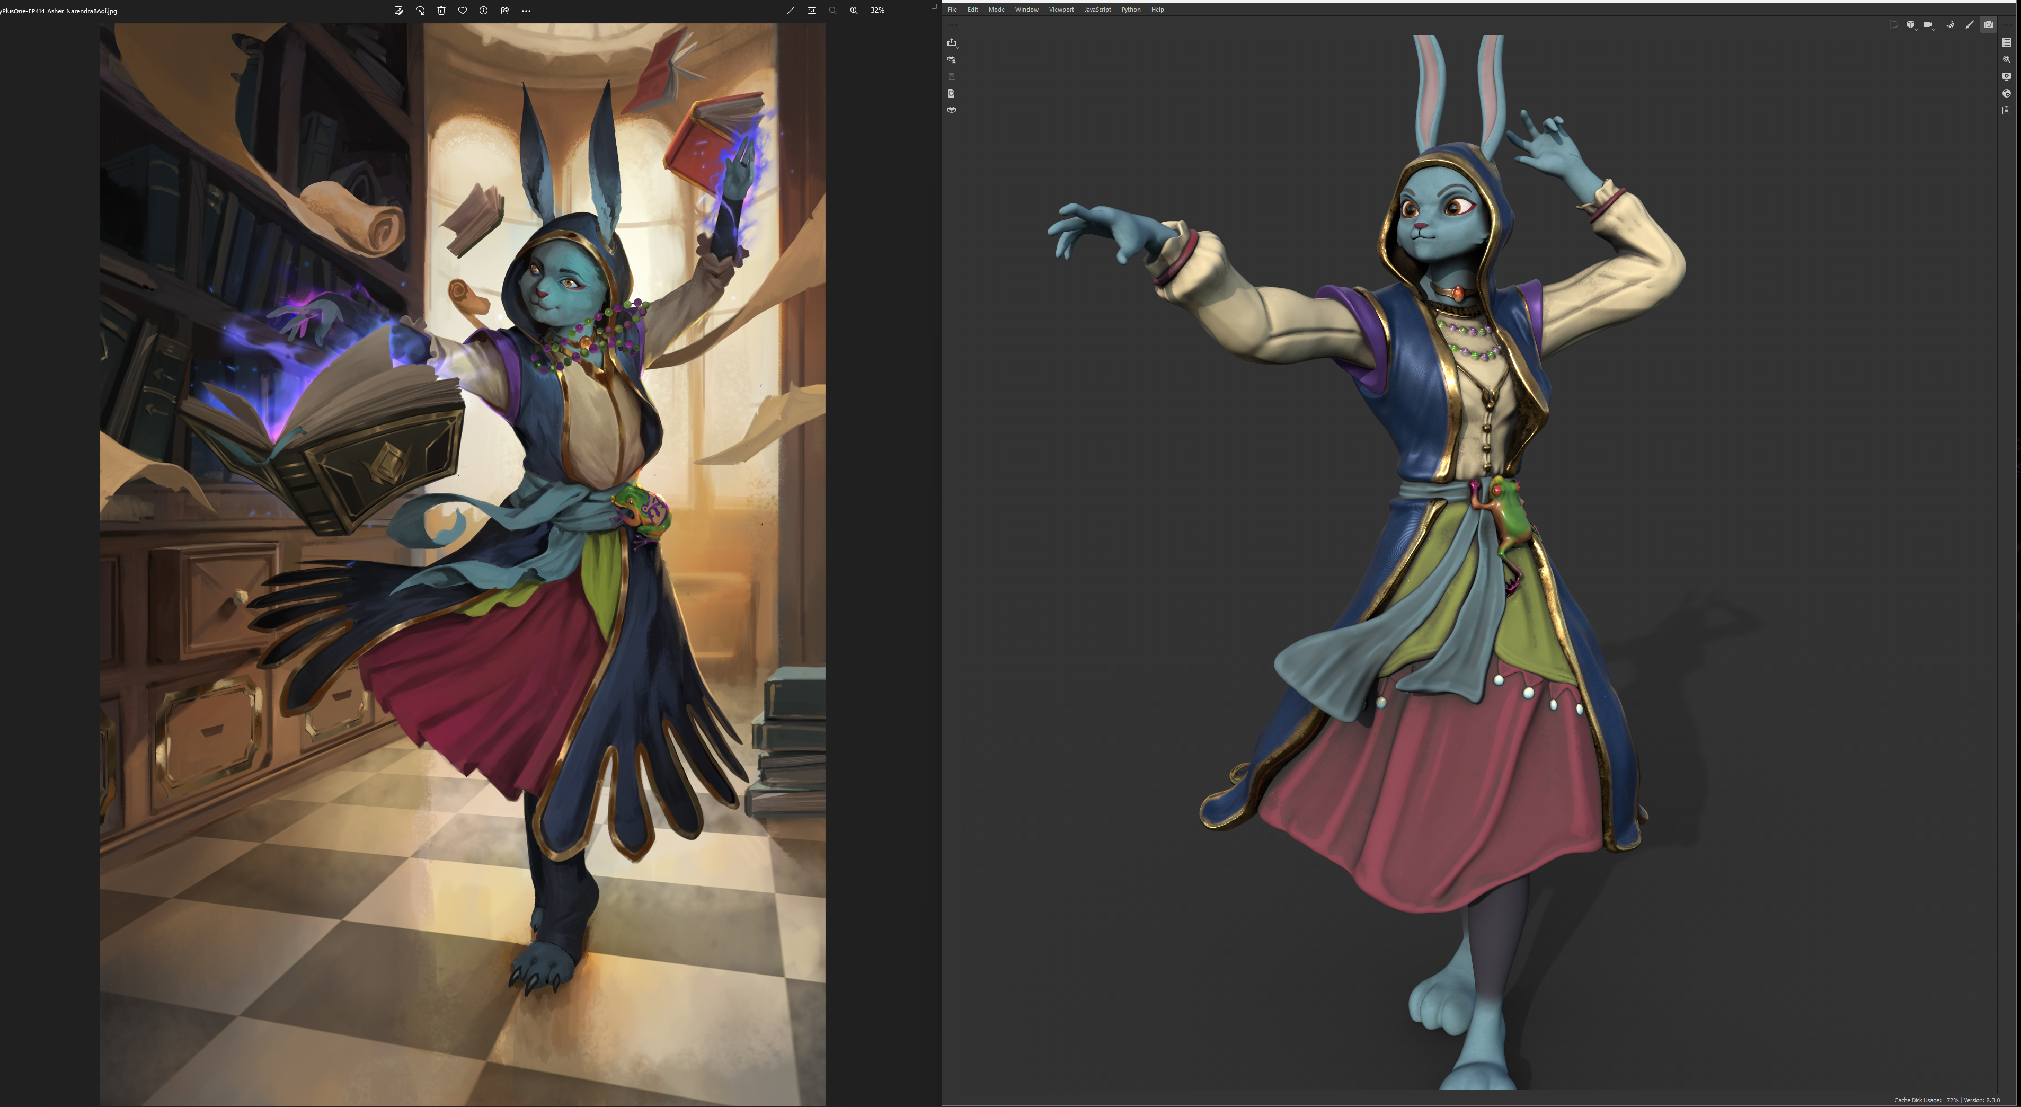
Task: Open the baking croissant icon in Painter toolbar
Action: point(1949,24)
